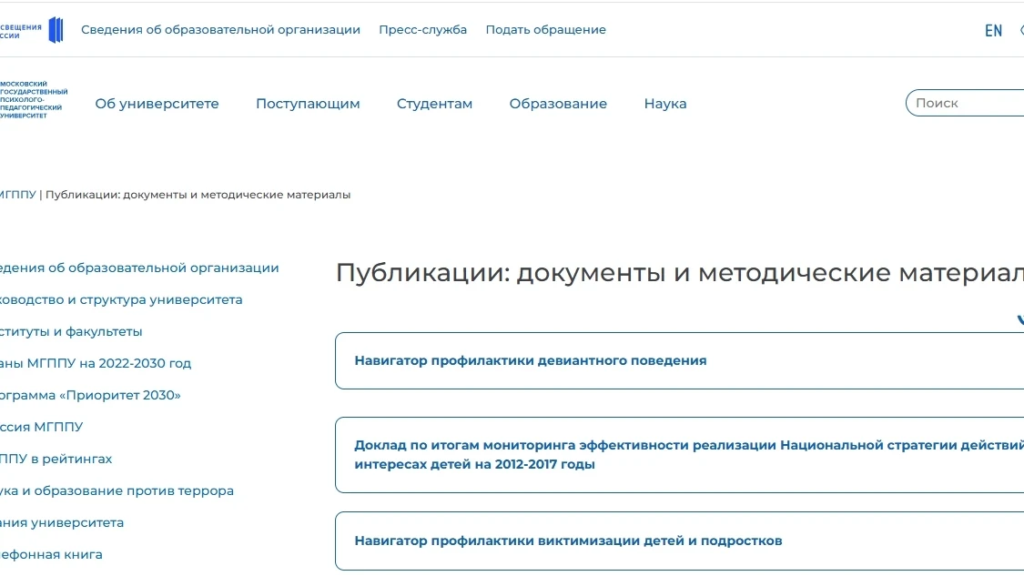1024x576 pixels.
Task: Open the Поступающим menu
Action: [x=308, y=103]
